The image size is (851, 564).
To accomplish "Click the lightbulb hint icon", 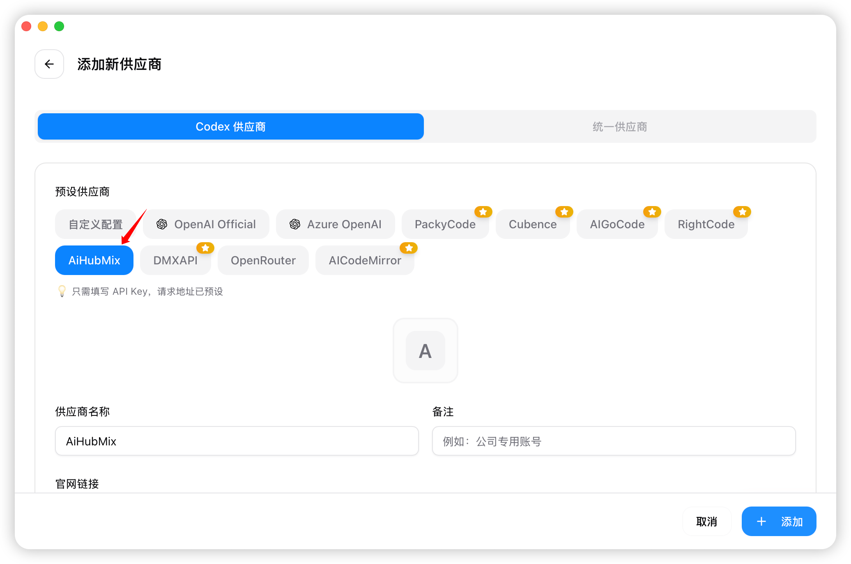I will pos(62,291).
